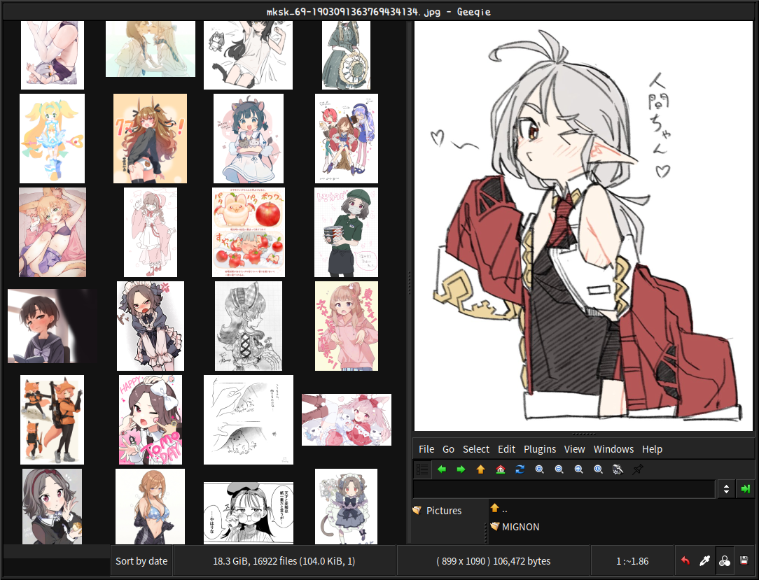Open the Plugins menu

[x=539, y=449]
